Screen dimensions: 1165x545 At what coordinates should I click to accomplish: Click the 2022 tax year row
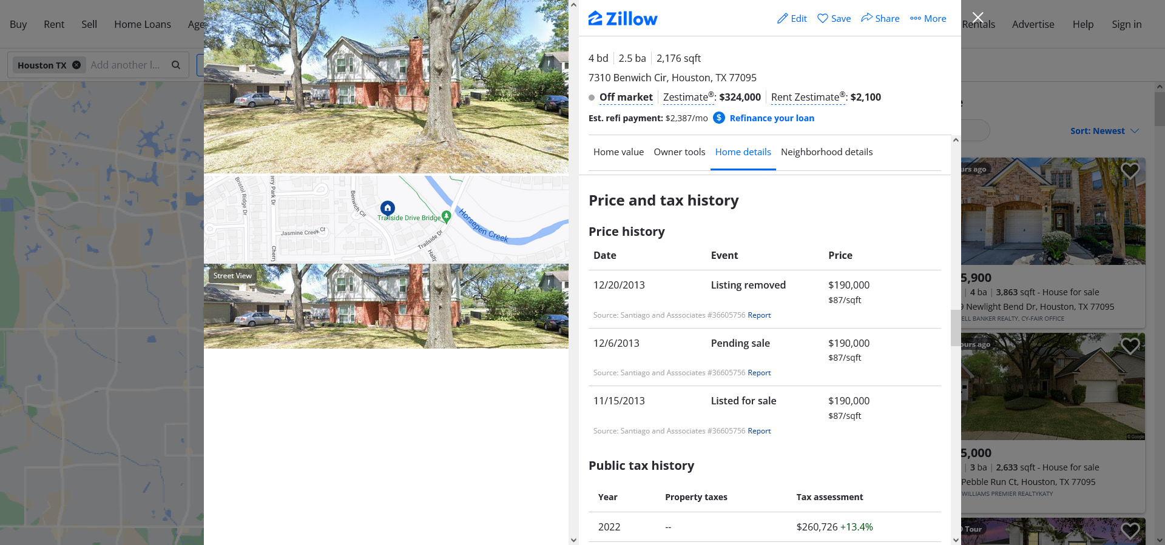pos(765,527)
